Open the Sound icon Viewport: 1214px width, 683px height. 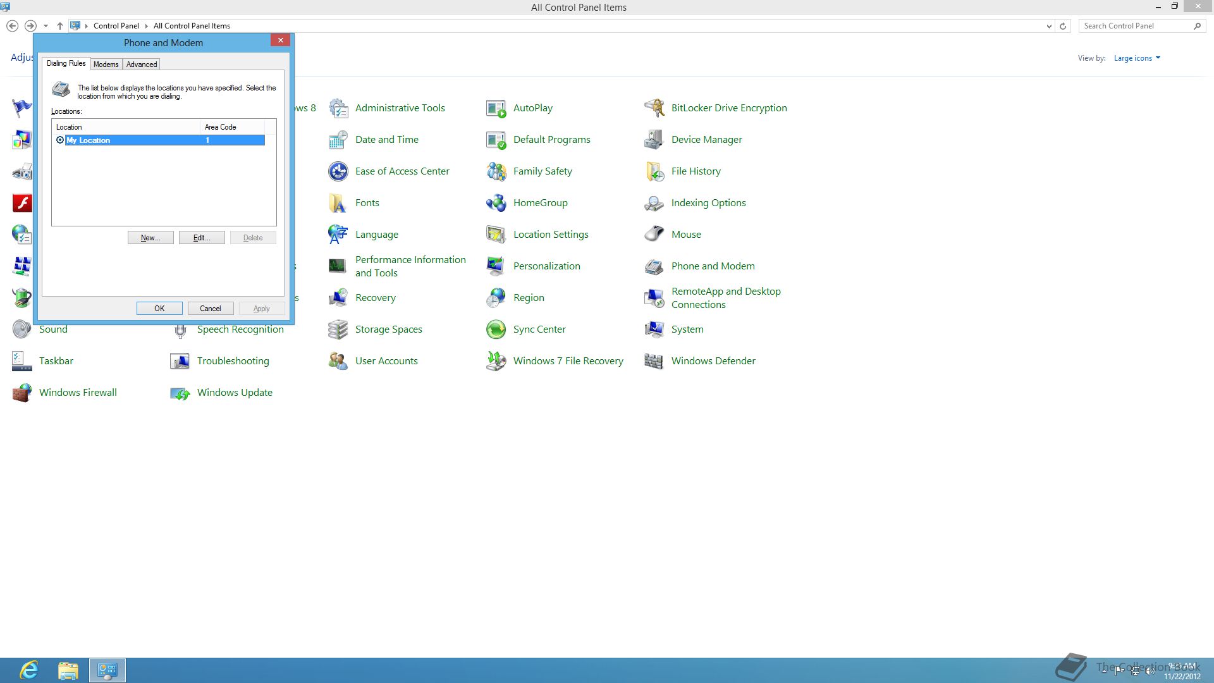[x=22, y=329]
